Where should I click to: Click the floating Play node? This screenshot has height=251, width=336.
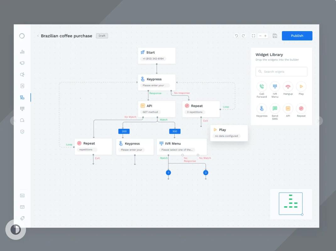coord(229,133)
